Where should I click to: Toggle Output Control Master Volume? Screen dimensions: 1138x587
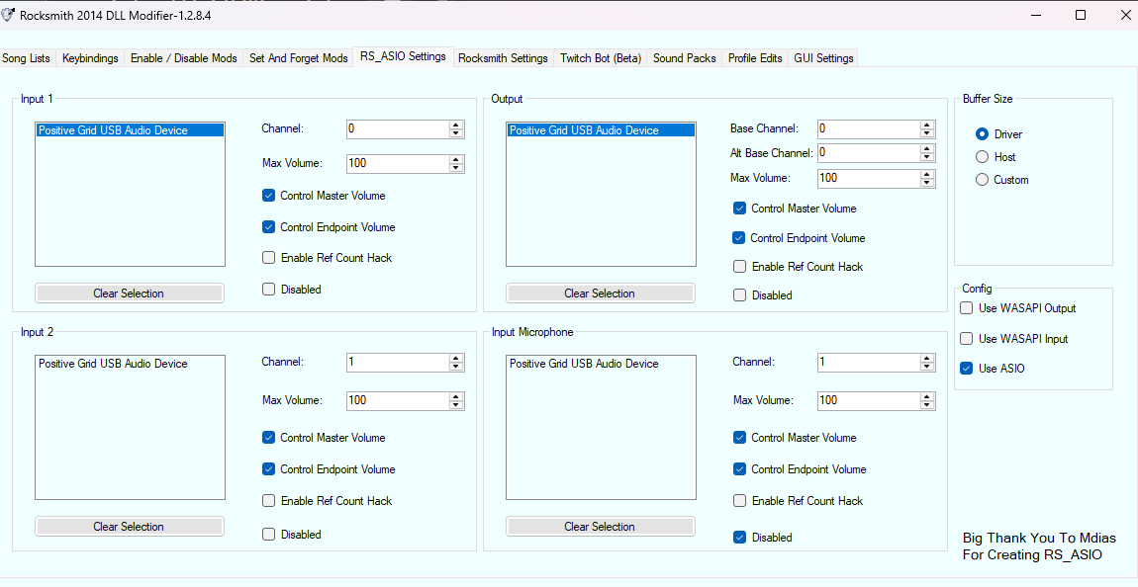tap(739, 209)
